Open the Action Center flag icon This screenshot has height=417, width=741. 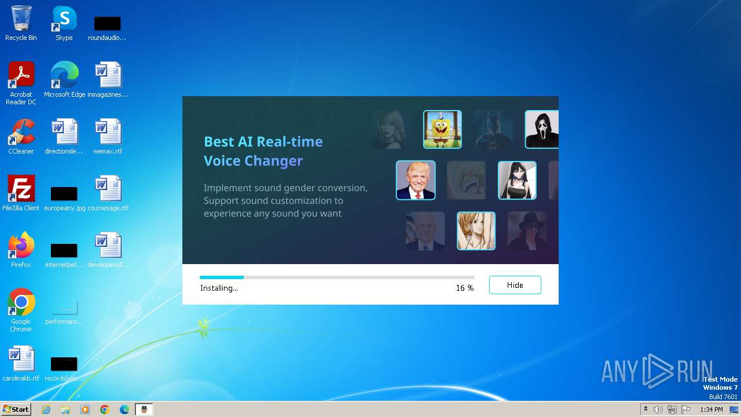point(686,409)
